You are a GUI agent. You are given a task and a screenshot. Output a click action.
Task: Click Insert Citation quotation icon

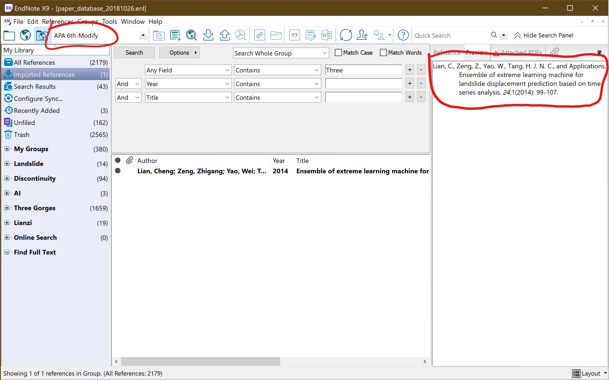pos(294,35)
